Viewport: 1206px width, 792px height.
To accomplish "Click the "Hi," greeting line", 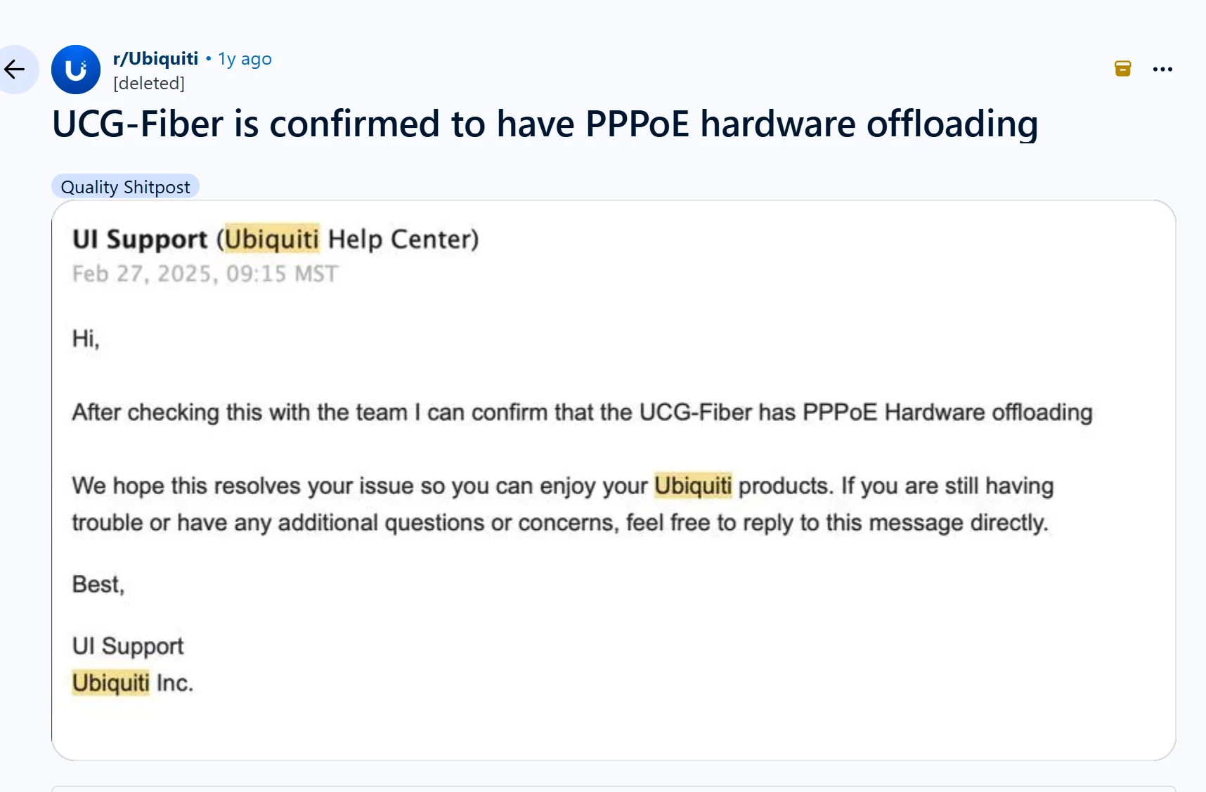I will pyautogui.click(x=86, y=339).
